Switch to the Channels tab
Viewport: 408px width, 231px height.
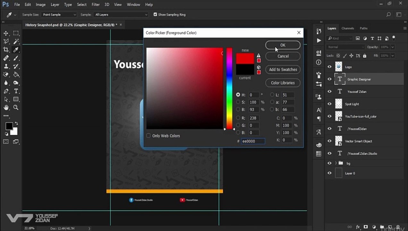[x=347, y=28]
